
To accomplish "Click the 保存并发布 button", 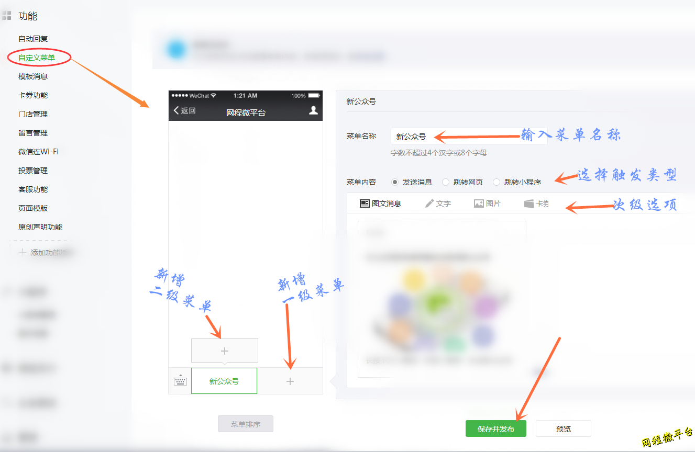I will point(495,428).
